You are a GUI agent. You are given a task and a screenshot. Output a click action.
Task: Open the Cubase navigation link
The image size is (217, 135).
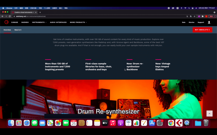click(x=15, y=22)
